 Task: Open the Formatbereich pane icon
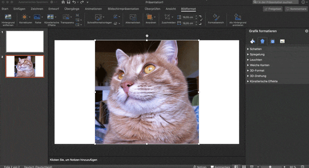click(x=216, y=17)
